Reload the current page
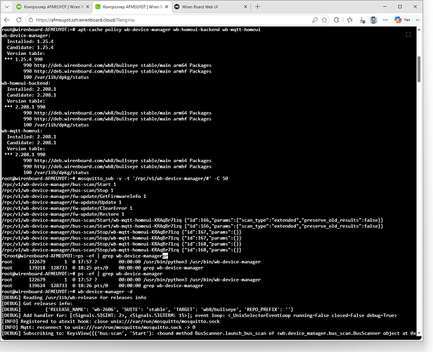 point(18,20)
